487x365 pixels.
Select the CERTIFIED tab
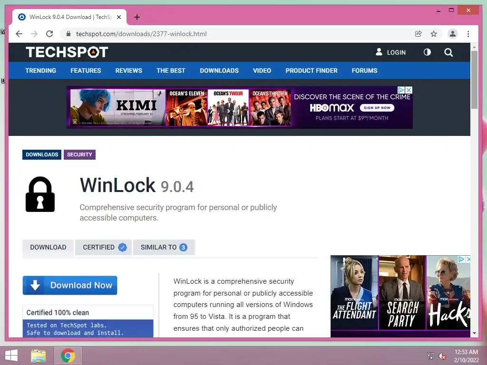(103, 247)
